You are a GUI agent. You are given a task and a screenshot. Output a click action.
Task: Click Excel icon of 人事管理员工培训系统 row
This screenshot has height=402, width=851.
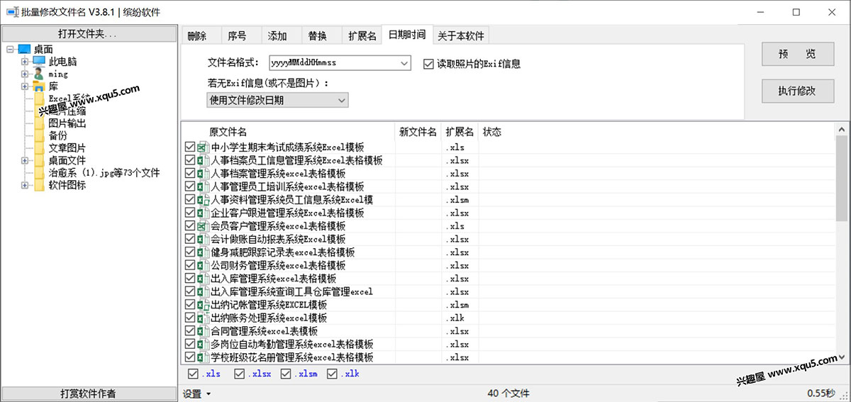point(203,187)
